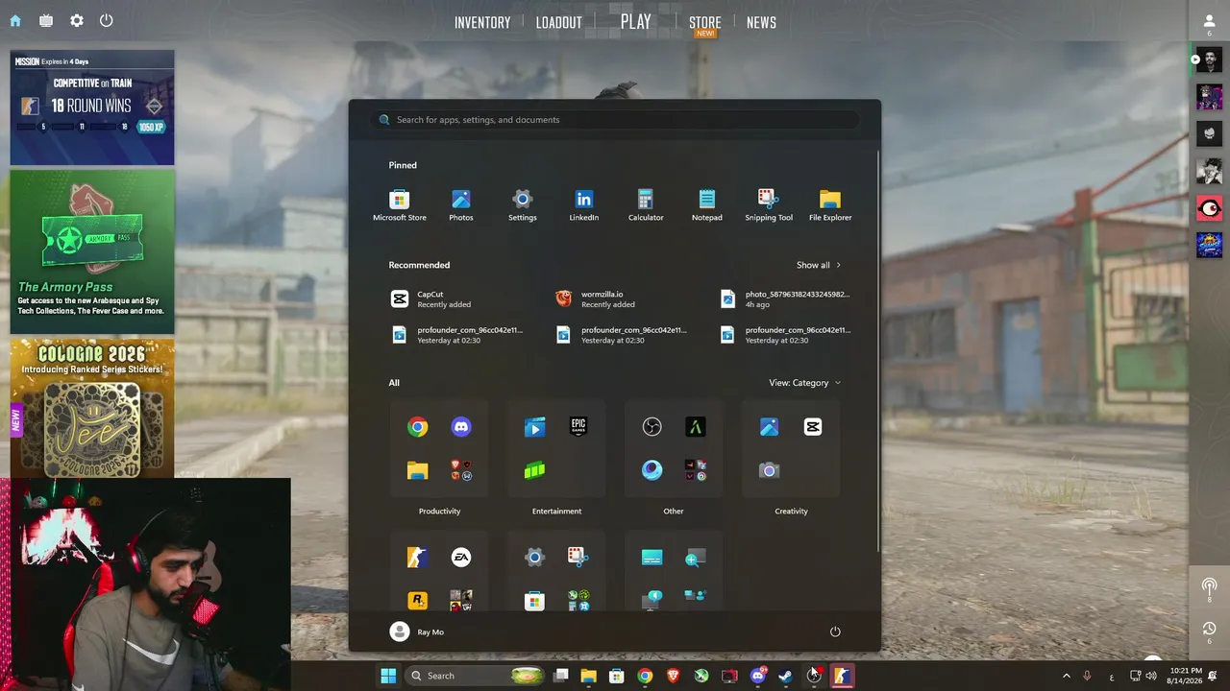
Task: Click the CS2 home icon
Action: (15, 21)
